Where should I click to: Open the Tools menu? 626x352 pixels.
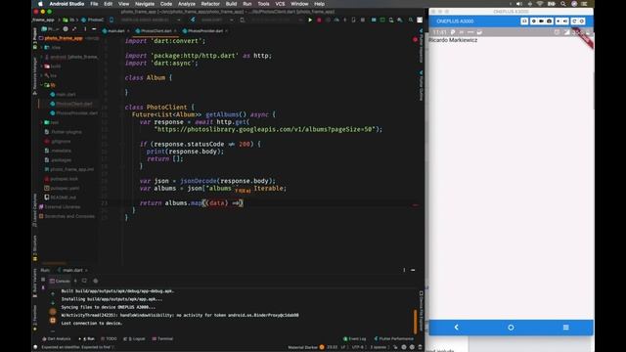click(x=263, y=4)
